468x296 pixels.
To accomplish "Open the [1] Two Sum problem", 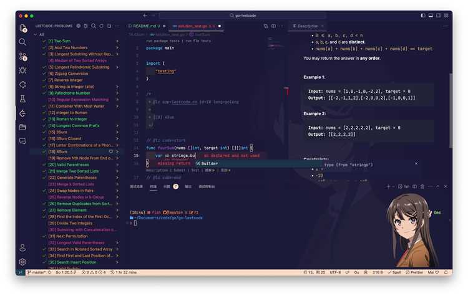I will pos(59,41).
